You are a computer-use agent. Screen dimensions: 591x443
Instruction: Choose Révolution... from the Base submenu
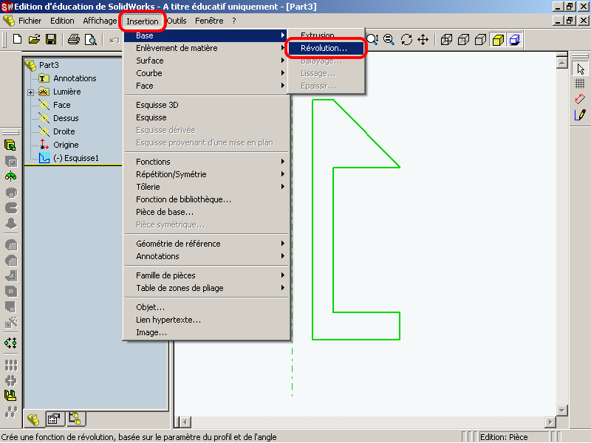324,48
